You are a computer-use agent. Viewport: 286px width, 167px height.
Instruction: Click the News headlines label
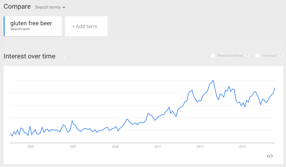pyautogui.click(x=230, y=56)
